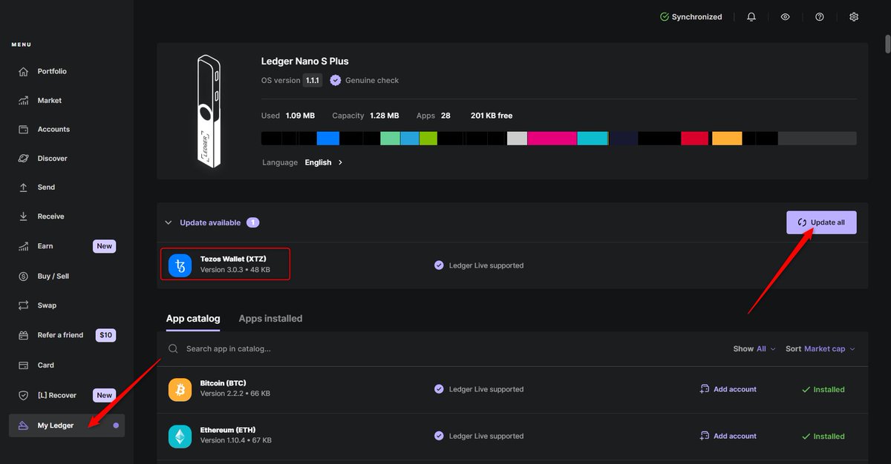Select the App catalog tab
This screenshot has width=891, height=464.
(x=193, y=318)
